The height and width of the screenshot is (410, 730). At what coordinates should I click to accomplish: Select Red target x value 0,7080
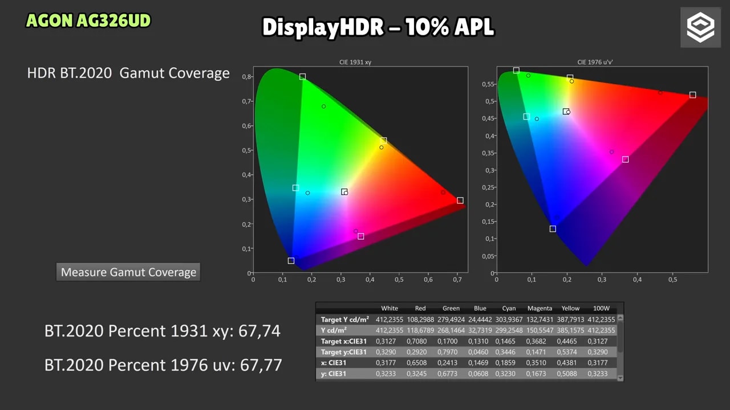421,341
